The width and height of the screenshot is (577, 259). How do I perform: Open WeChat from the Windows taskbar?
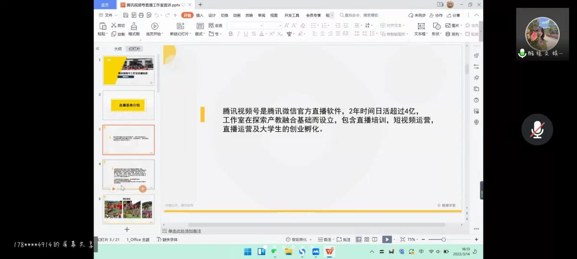click(274, 251)
